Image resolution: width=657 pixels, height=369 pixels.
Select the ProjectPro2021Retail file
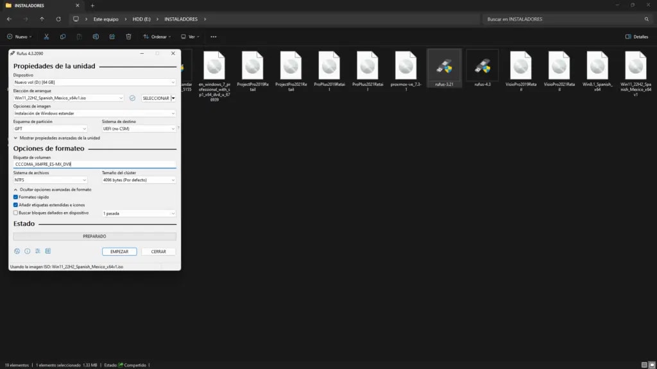click(x=291, y=71)
